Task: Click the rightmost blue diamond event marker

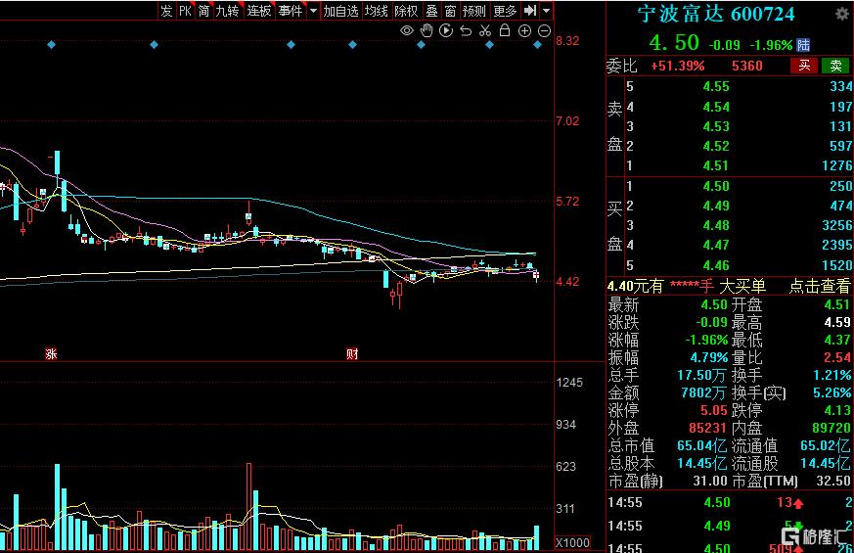Action: click(538, 45)
